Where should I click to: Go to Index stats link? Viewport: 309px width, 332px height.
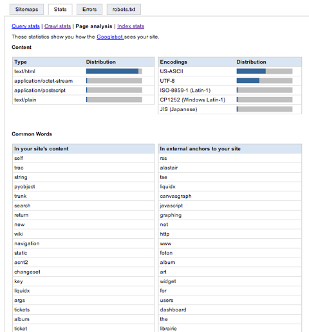point(131,26)
